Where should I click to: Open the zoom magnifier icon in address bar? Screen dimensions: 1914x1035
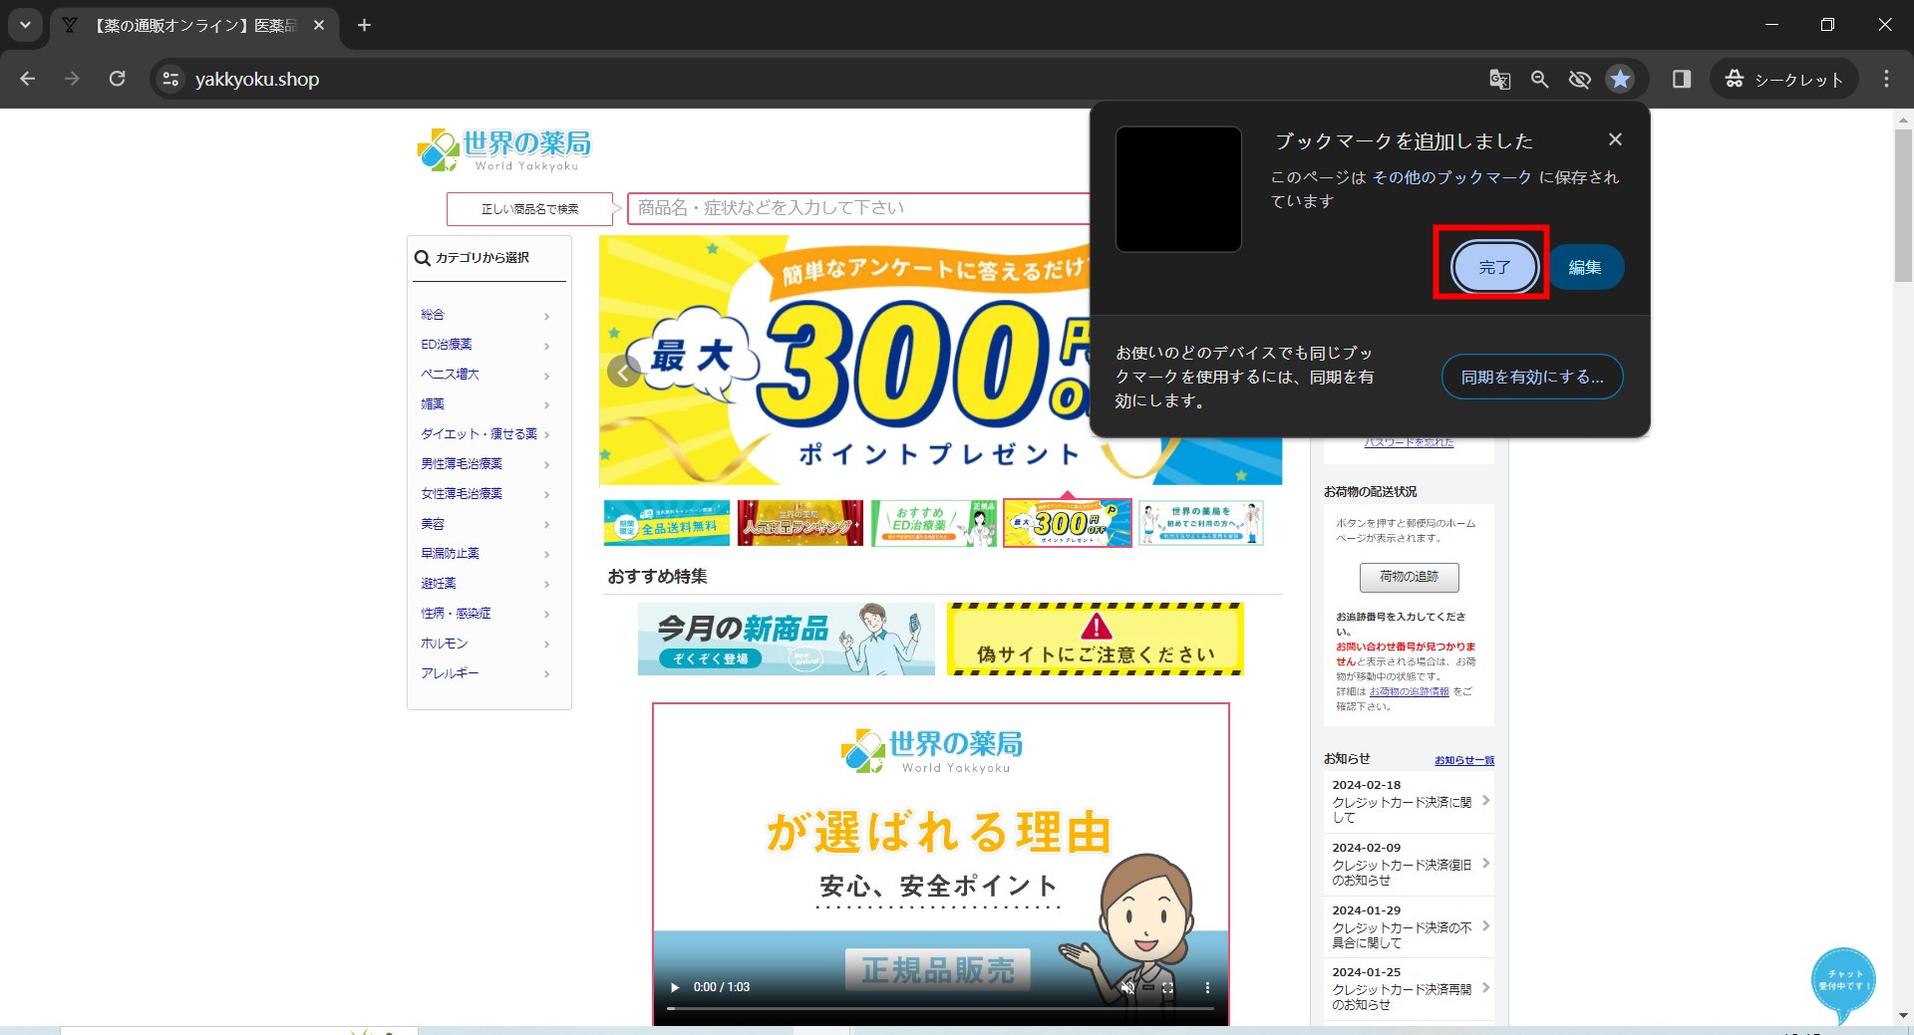click(1539, 79)
